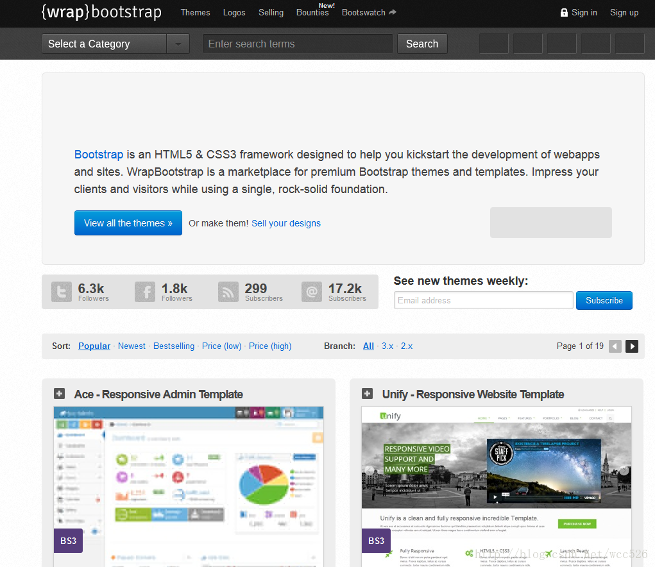The height and width of the screenshot is (567, 655).
Task: Click the Subscribe button
Action: [x=604, y=301]
